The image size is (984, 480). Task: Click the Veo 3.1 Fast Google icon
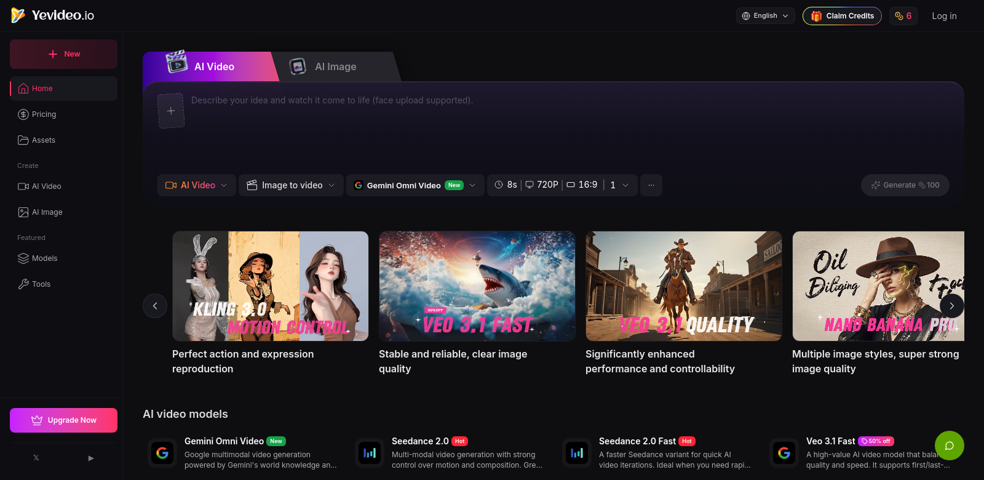784,453
